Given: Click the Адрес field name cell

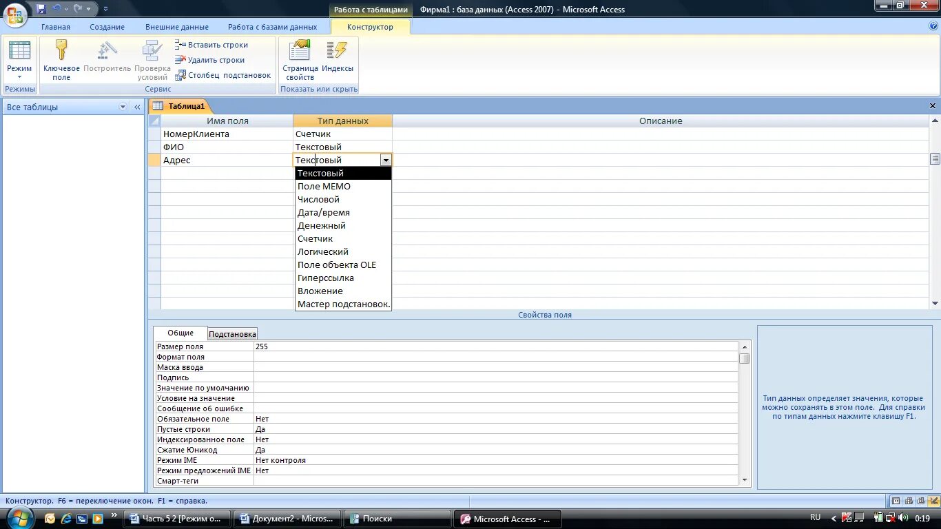Looking at the screenshot, I should click(227, 160).
